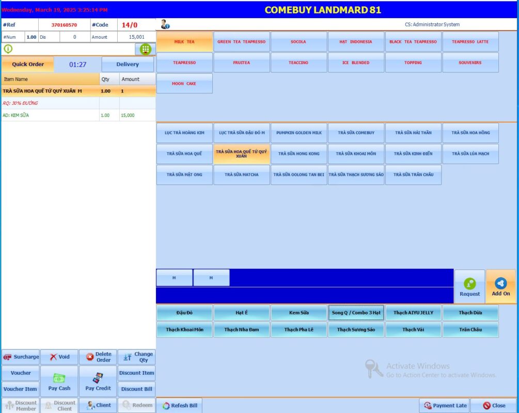Open the ICE BLENDED category

pos(356,62)
